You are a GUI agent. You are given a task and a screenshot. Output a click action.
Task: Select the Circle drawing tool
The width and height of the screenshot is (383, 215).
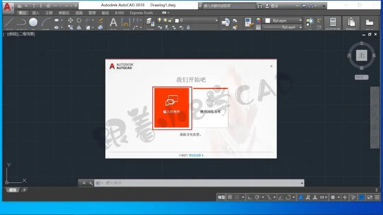pyautogui.click(x=33, y=22)
